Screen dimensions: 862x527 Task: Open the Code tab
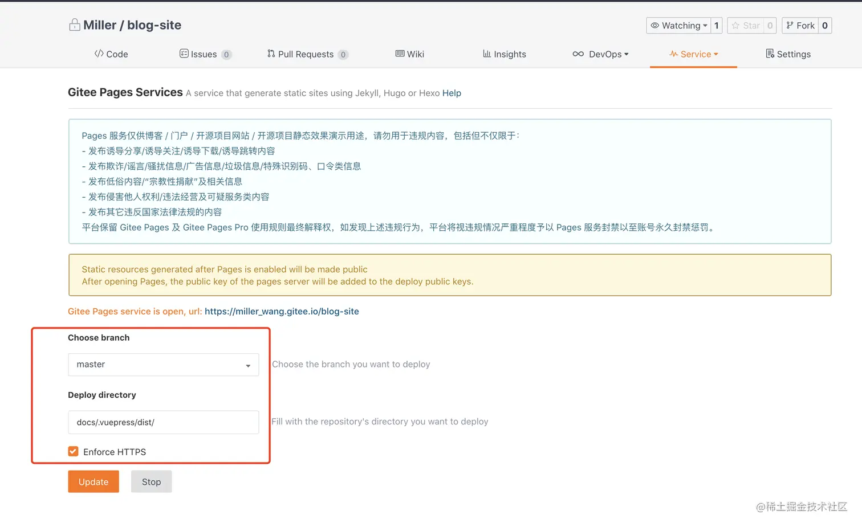click(x=111, y=54)
